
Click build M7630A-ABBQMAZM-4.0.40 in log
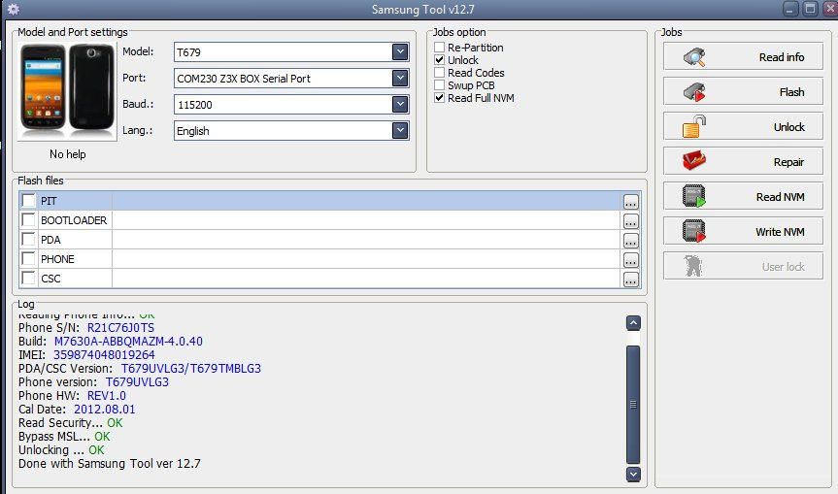point(128,342)
